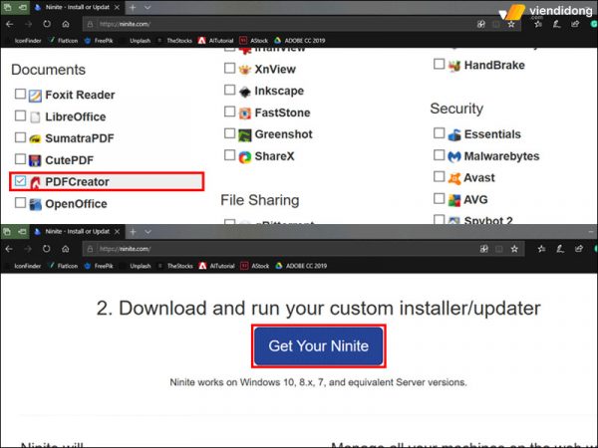The width and height of the screenshot is (598, 448).
Task: Click the Avast app icon
Action: click(x=454, y=178)
